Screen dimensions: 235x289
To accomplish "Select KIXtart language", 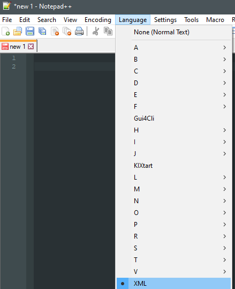I will [x=174, y=166].
